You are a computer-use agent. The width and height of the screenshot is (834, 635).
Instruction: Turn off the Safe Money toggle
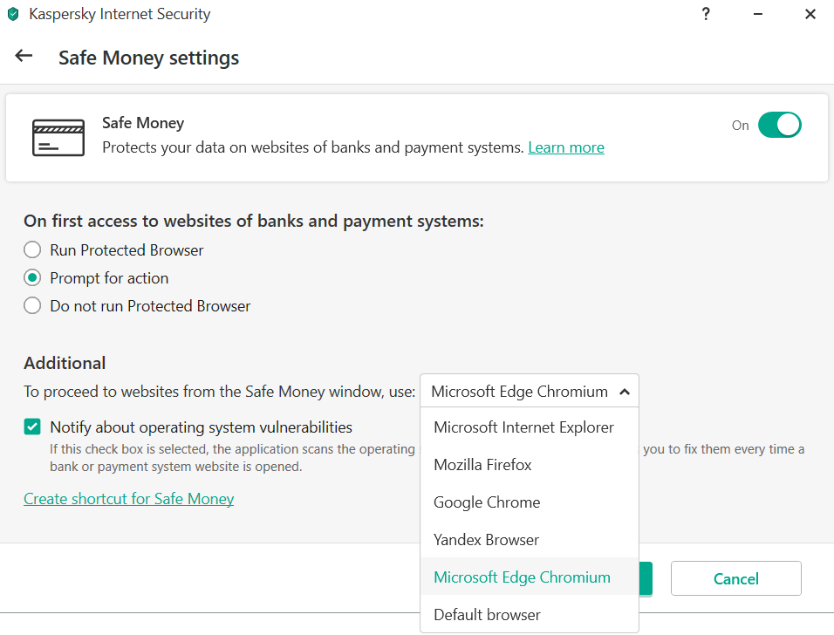[x=779, y=125]
